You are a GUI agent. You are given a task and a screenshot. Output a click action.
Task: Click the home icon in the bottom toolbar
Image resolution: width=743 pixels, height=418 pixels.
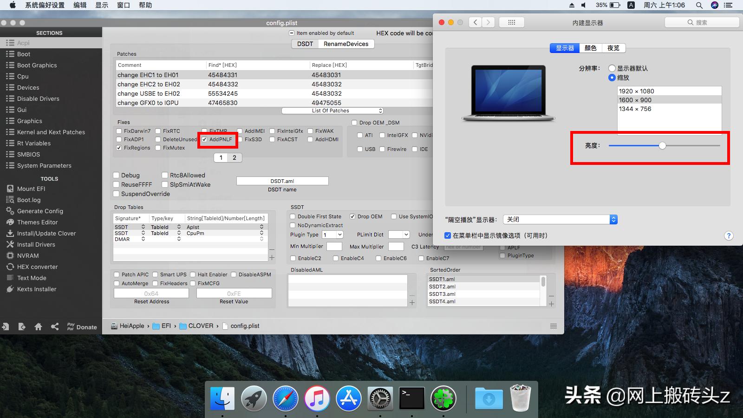click(39, 327)
